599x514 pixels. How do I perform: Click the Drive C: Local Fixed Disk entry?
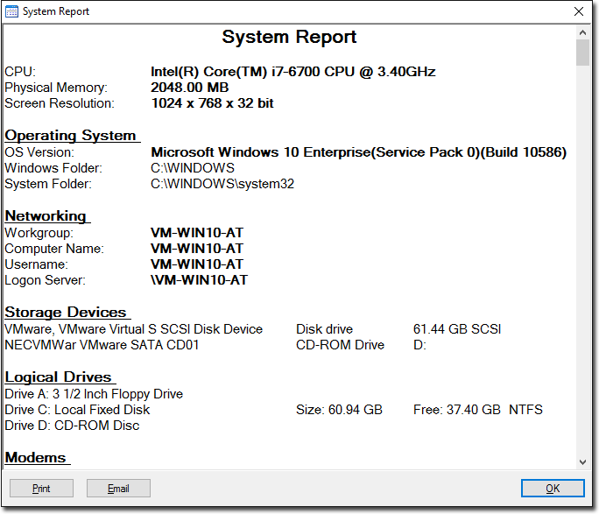pos(77,410)
